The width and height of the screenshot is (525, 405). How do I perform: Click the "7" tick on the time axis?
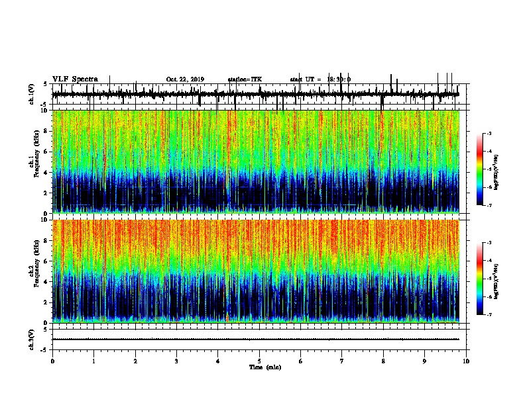[342, 361]
